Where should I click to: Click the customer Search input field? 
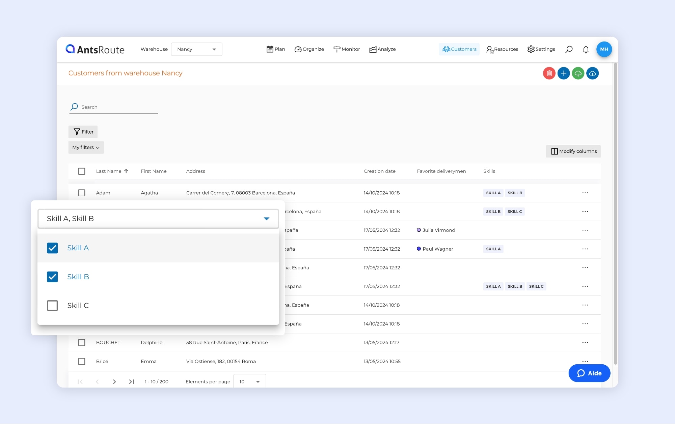tap(118, 107)
